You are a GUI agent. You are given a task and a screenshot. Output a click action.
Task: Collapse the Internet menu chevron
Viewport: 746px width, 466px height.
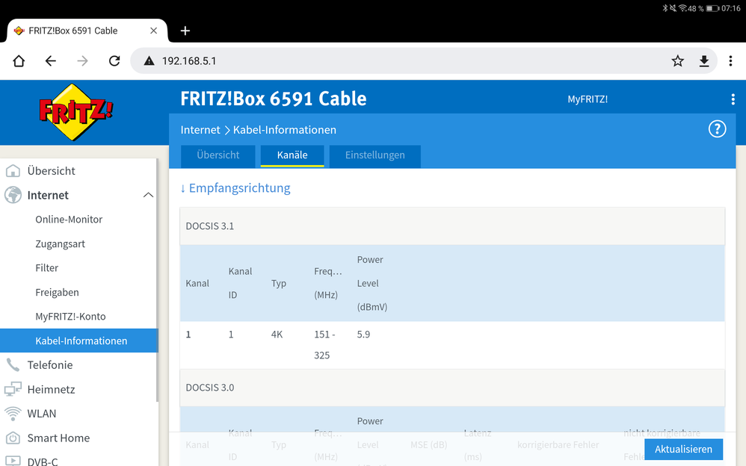148,195
